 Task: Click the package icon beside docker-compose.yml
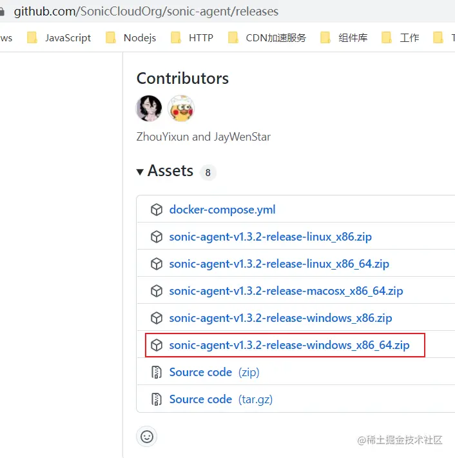(x=157, y=210)
